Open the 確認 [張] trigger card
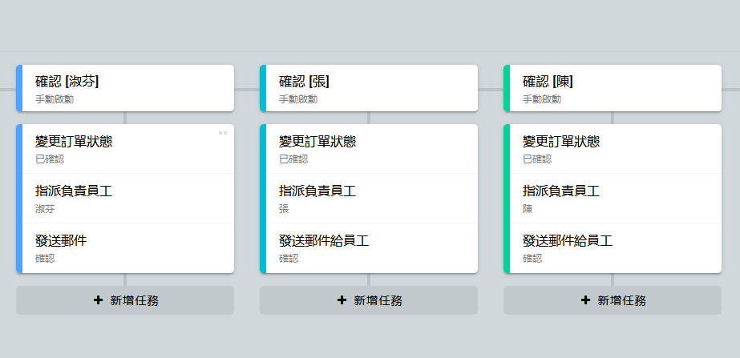This screenshot has width=740, height=358. pyautogui.click(x=370, y=88)
